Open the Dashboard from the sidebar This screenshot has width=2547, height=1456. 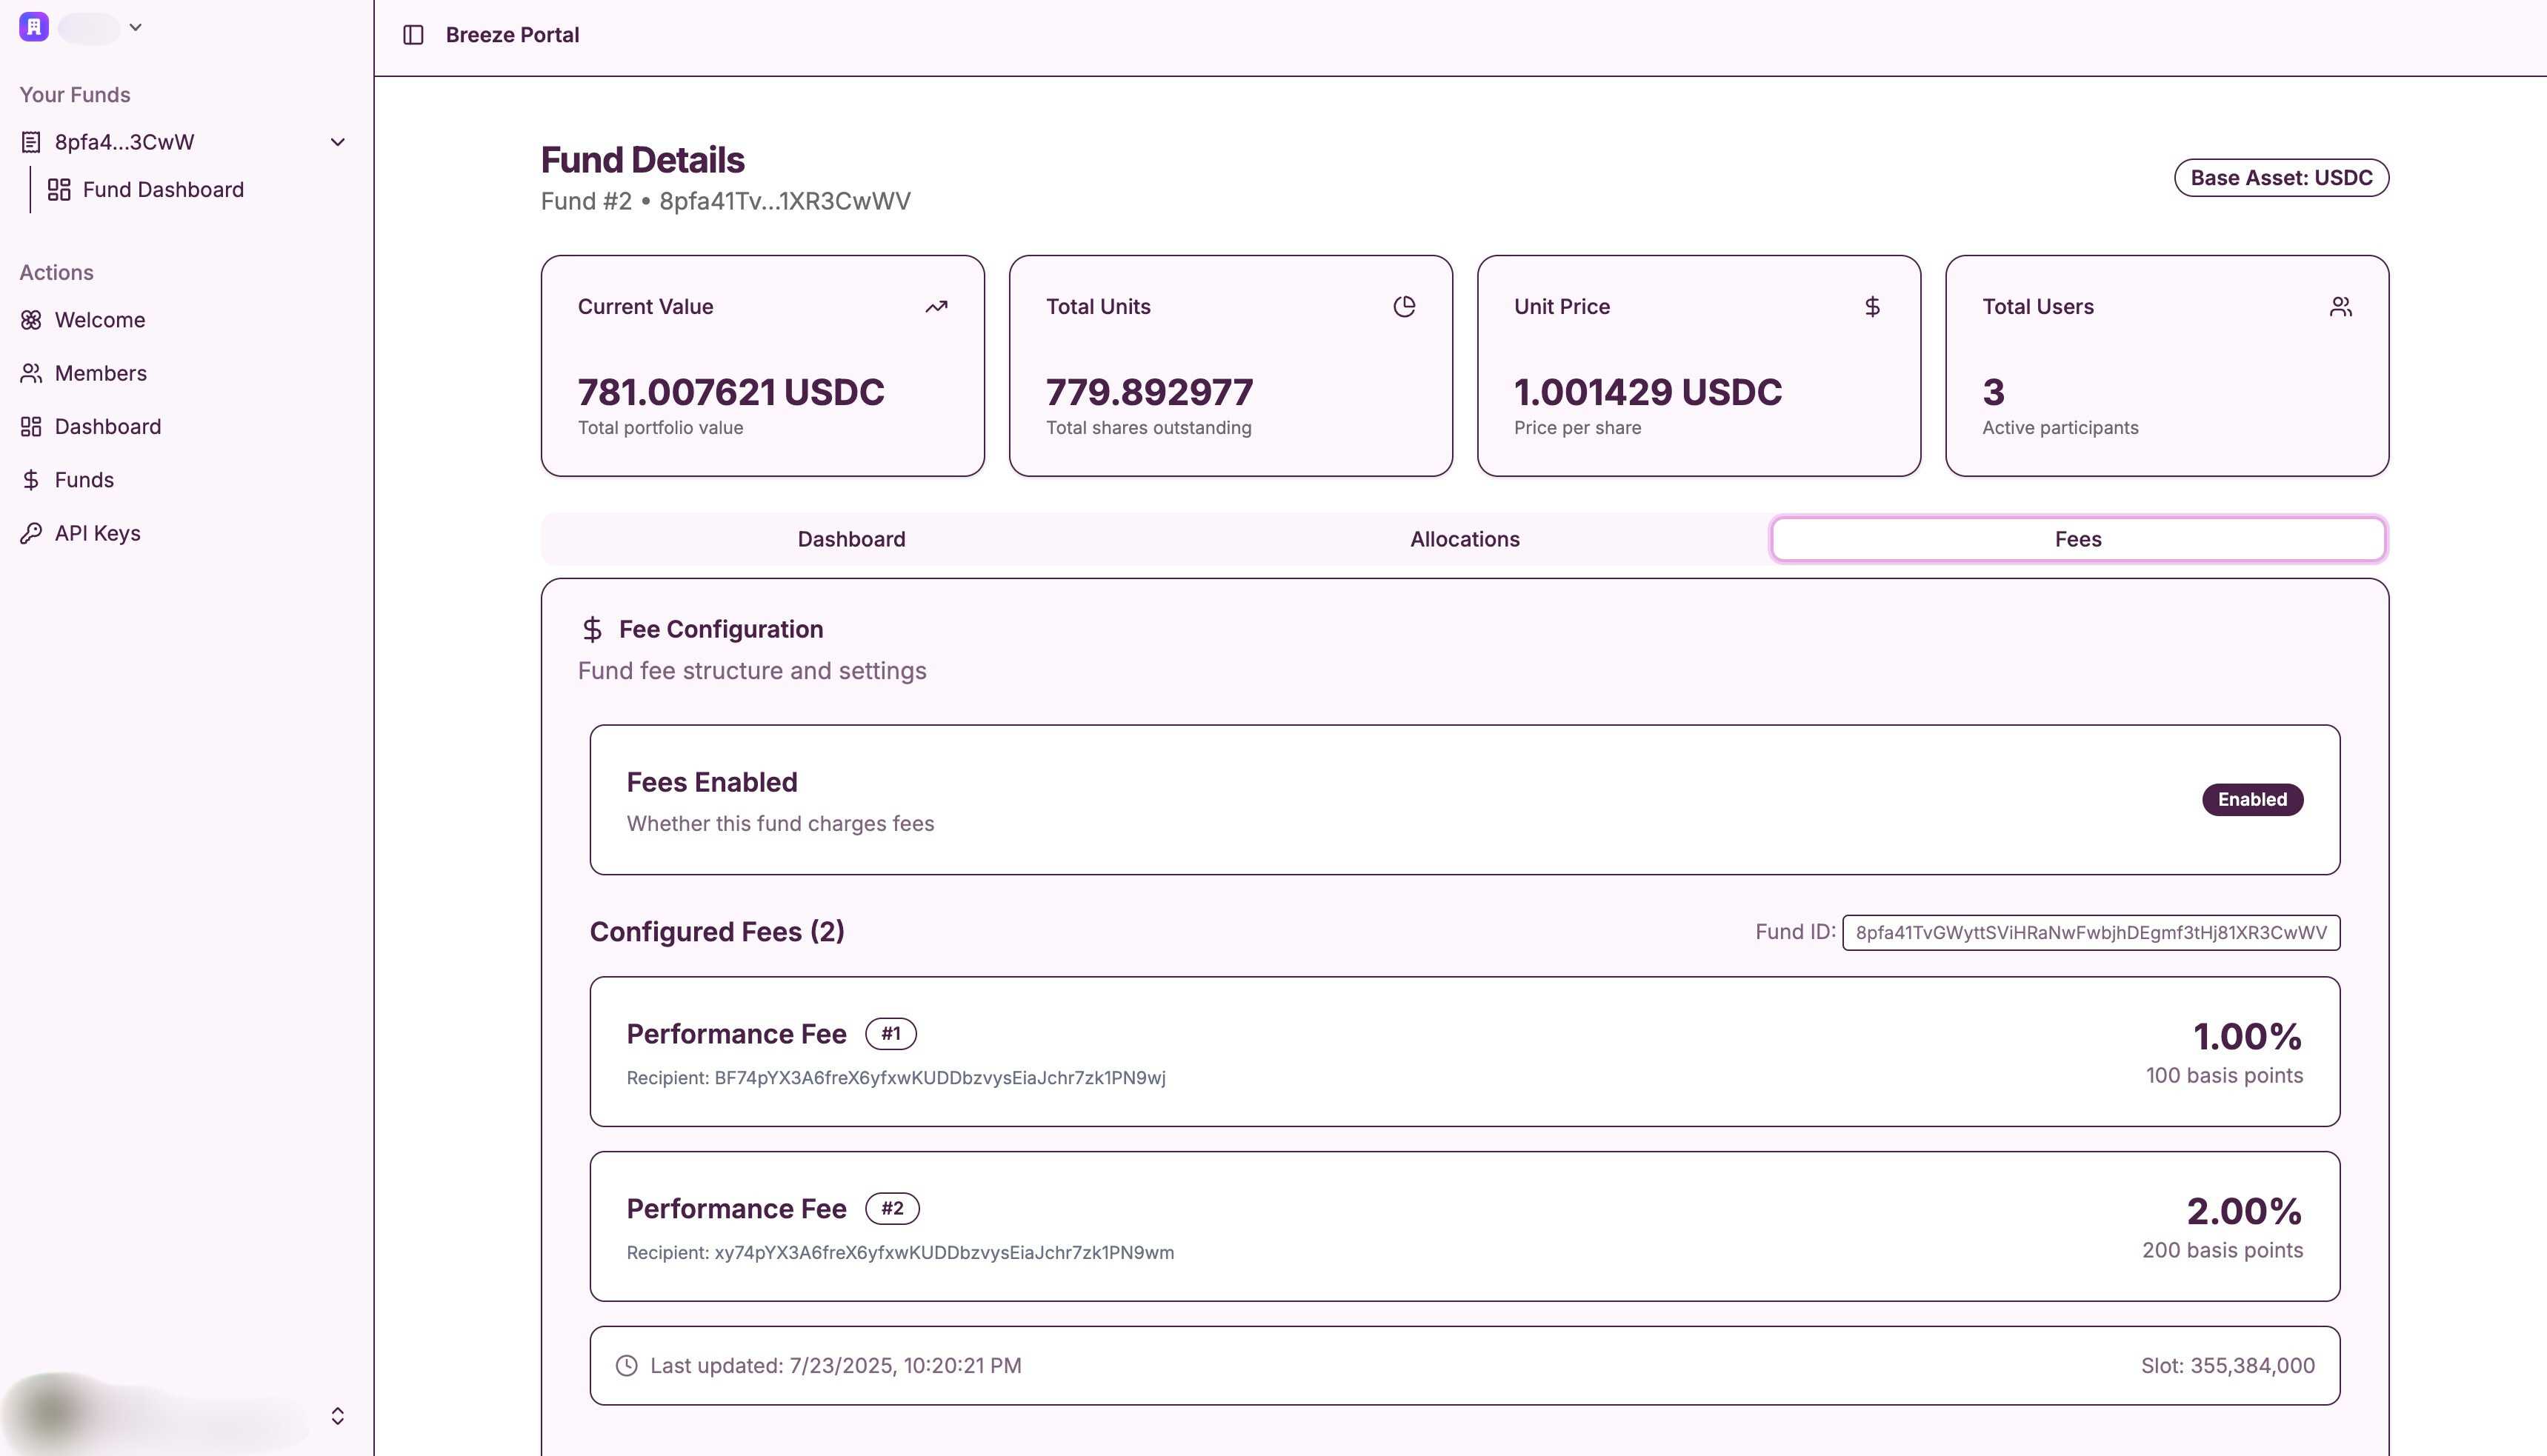(x=107, y=426)
